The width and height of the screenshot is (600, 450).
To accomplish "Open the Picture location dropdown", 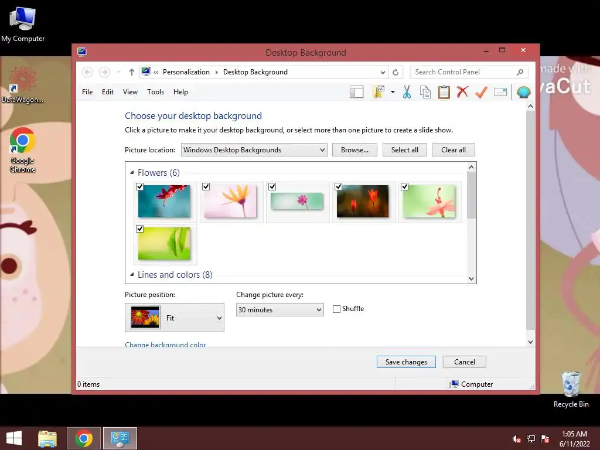I will [x=254, y=150].
